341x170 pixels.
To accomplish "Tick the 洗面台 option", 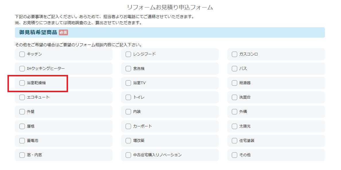I will point(235,97).
